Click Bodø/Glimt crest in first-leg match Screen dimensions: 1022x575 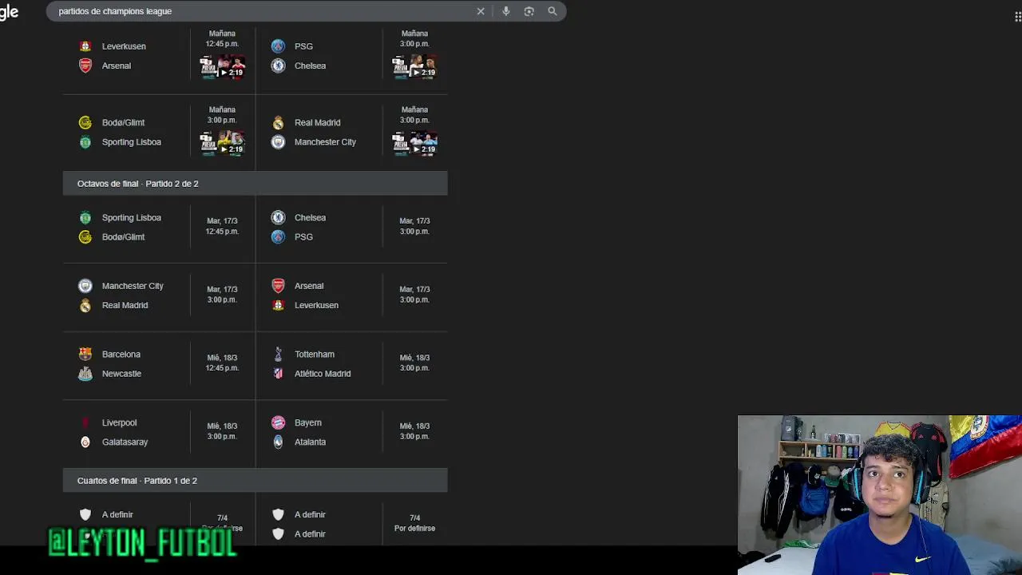[x=85, y=122]
